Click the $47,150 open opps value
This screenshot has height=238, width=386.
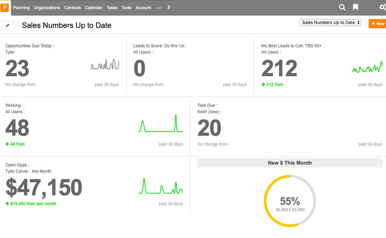(44, 187)
